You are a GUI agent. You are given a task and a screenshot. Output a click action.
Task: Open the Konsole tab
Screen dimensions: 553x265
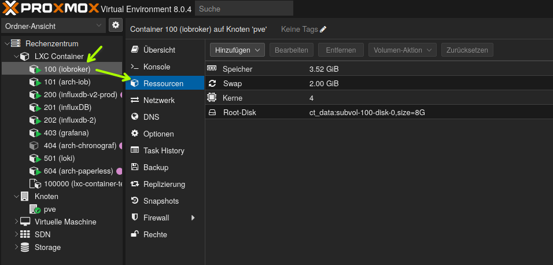click(x=165, y=67)
